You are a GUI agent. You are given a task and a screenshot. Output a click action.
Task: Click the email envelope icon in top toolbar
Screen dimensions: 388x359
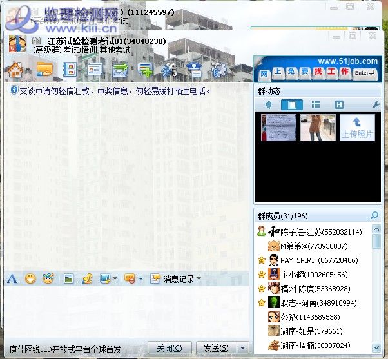(x=120, y=69)
